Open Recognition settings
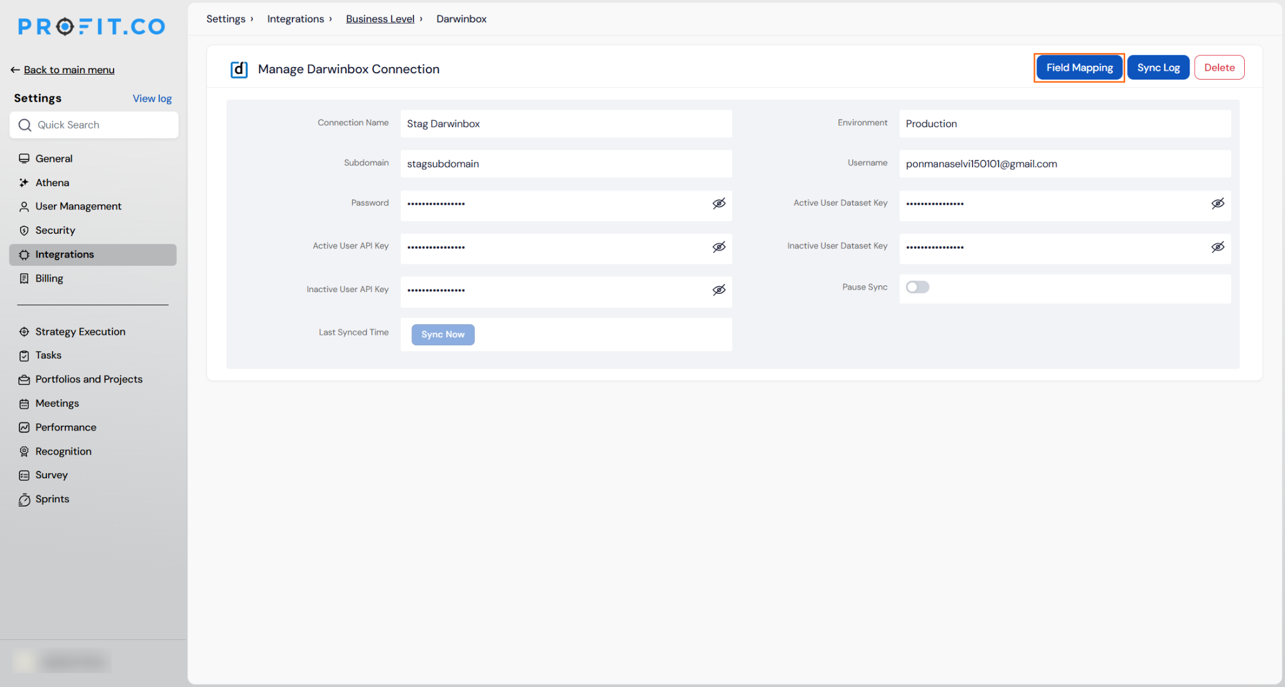This screenshot has height=687, width=1285. (x=93, y=451)
